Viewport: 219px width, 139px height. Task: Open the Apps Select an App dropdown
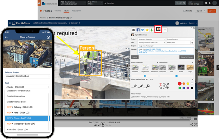(x=195, y=3)
